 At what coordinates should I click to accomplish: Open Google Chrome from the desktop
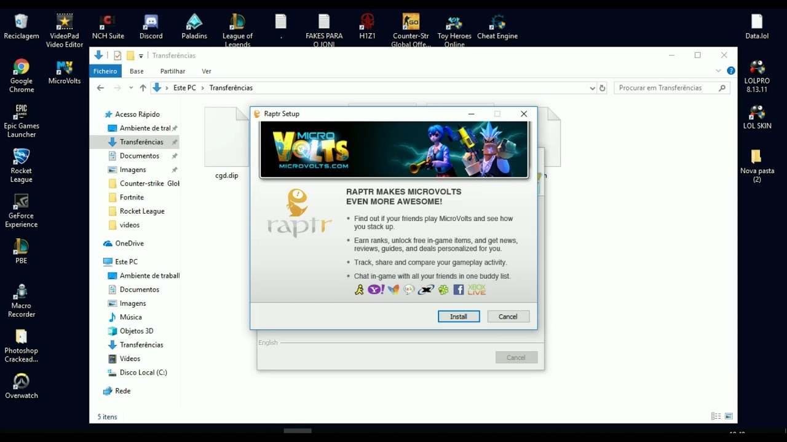(22, 76)
